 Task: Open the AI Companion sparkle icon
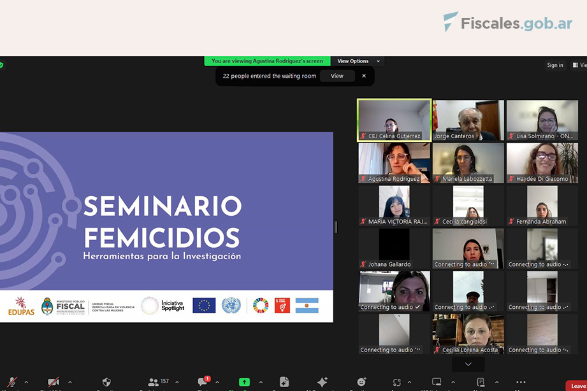pos(322,382)
